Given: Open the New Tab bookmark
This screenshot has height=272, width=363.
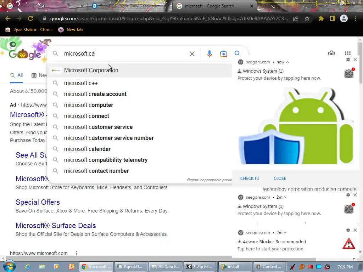Looking at the screenshot, I should (x=71, y=30).
